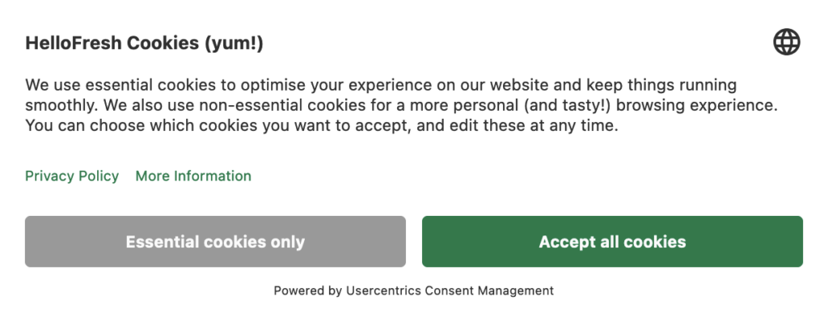This screenshot has height=309, width=828.
Task: Reject non-essential cookies with grey button
Action: pos(215,241)
